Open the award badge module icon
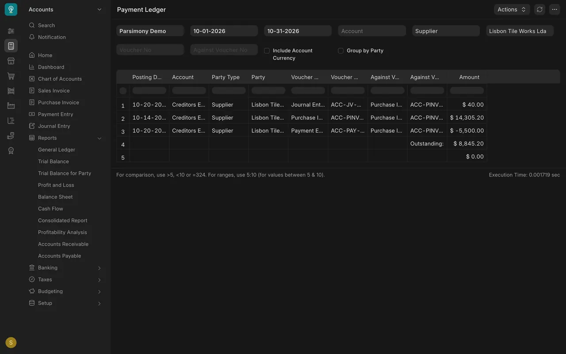 tap(11, 150)
